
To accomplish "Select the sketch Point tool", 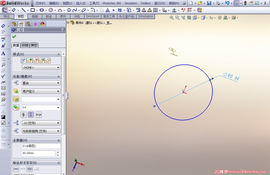I will click(x=113, y=10).
